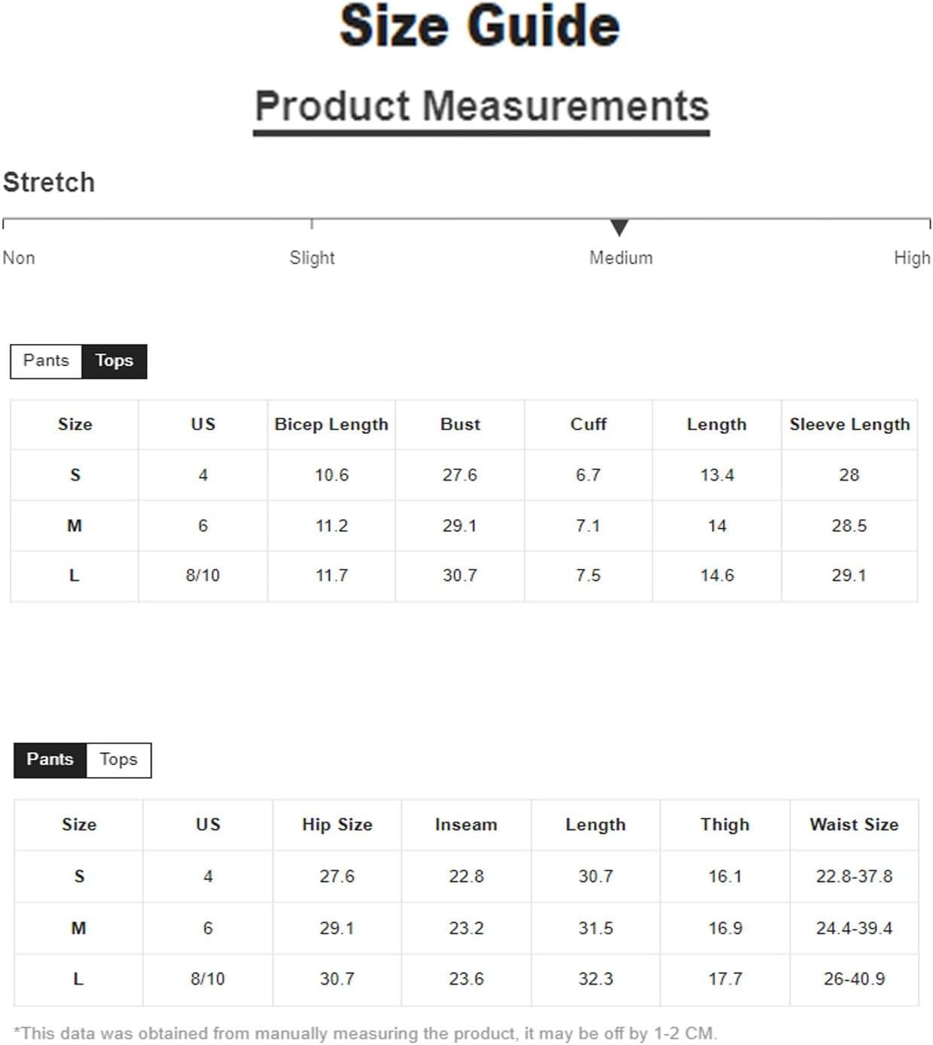Viewport: 933px width, 1045px height.
Task: Select the highlighted Tops tab above the first table
Action: click(x=115, y=361)
